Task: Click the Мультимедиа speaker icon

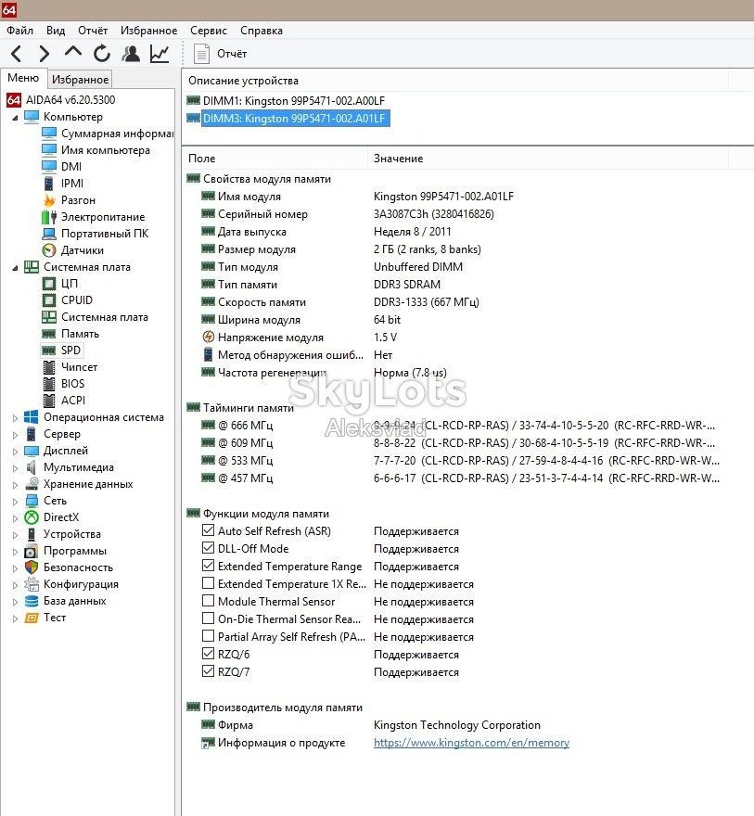Action: 32,467
